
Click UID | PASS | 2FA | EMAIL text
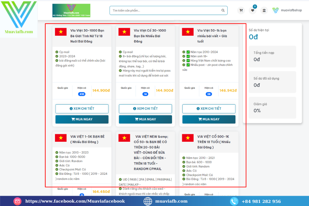pyautogui.click(x=147, y=179)
